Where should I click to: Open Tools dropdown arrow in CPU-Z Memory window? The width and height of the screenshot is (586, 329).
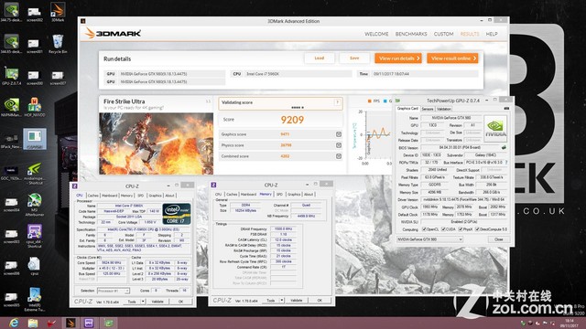tap(281, 301)
